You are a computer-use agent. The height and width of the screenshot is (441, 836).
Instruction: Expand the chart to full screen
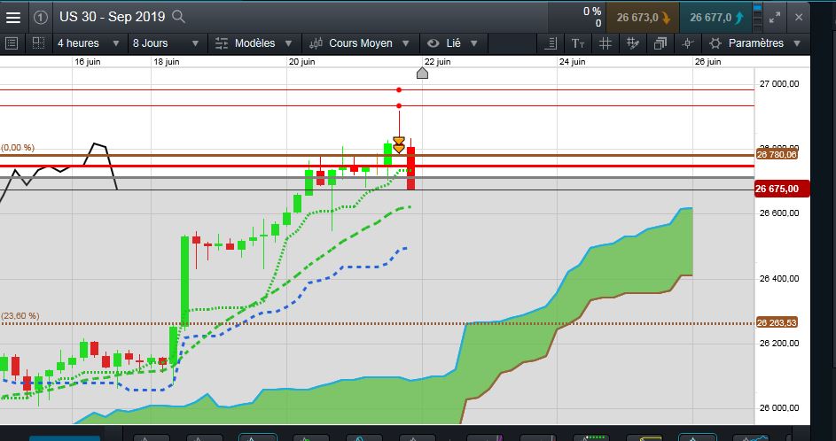(774, 17)
